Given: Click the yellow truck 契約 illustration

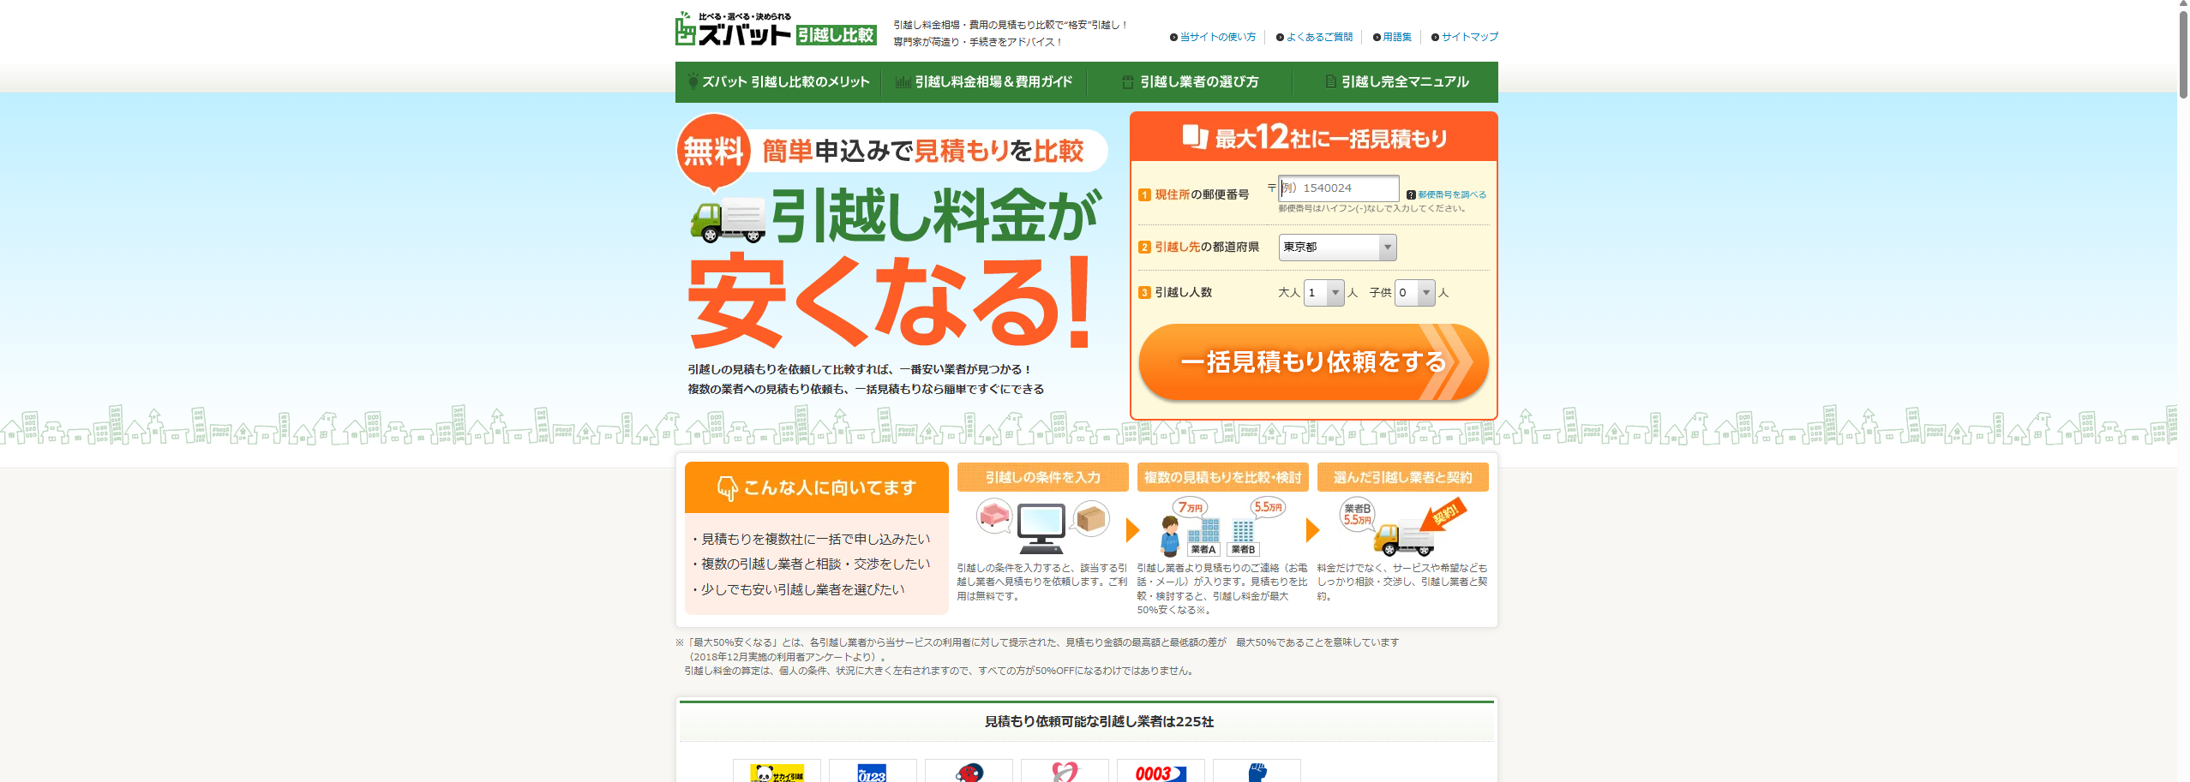Looking at the screenshot, I should (x=1403, y=540).
